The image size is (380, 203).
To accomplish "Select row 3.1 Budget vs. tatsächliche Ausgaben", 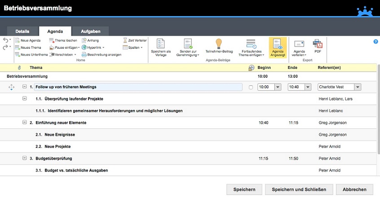I will coord(188,170).
